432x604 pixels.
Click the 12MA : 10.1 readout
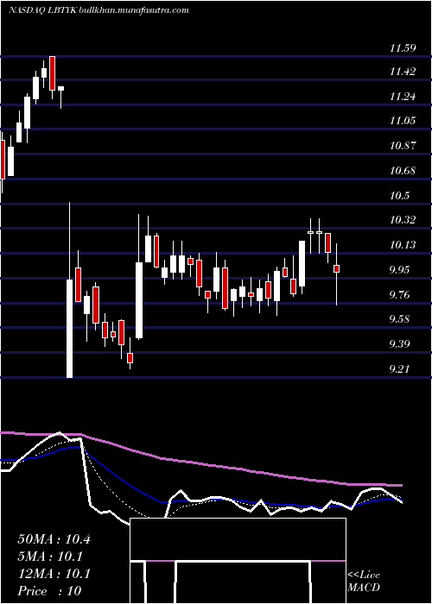[x=54, y=574]
